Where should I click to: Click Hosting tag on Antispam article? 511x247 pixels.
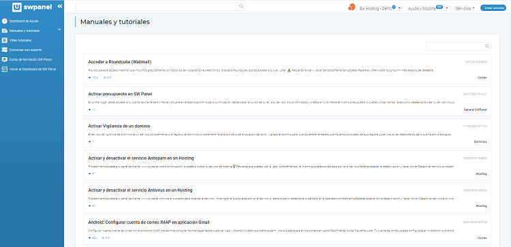click(482, 174)
